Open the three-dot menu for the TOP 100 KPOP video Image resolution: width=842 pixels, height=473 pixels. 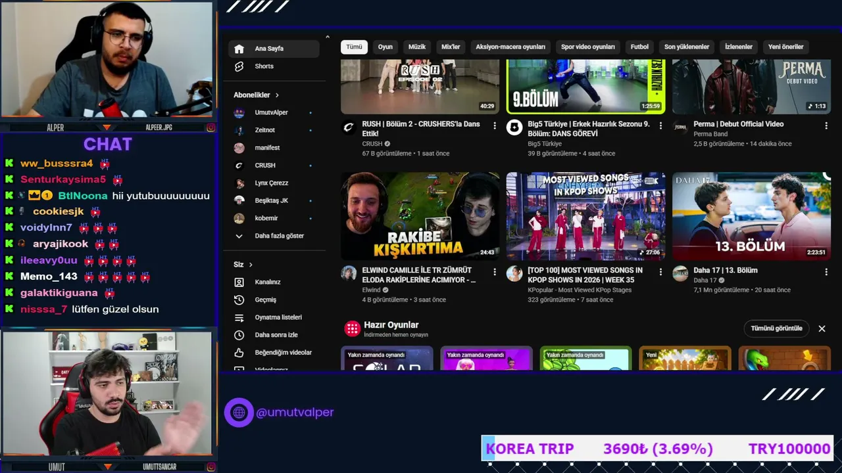660,271
